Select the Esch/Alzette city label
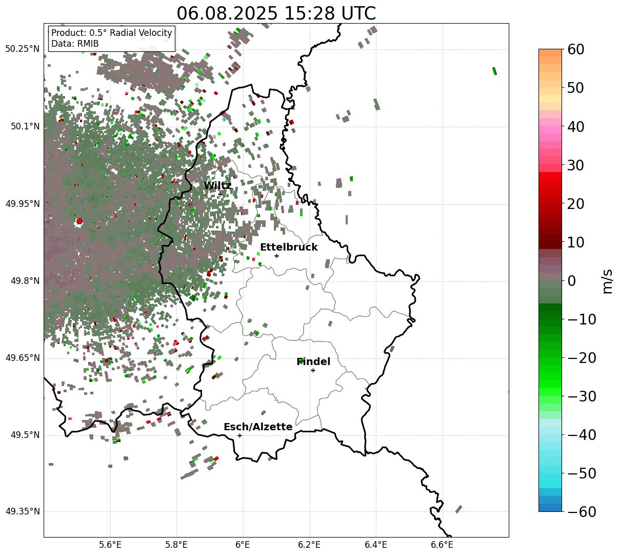 pos(258,427)
